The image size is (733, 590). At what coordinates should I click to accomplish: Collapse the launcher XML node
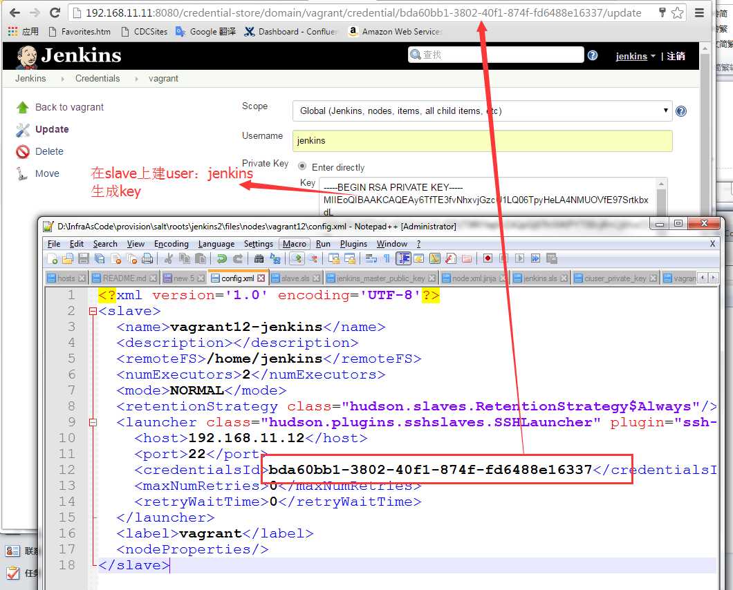93,422
